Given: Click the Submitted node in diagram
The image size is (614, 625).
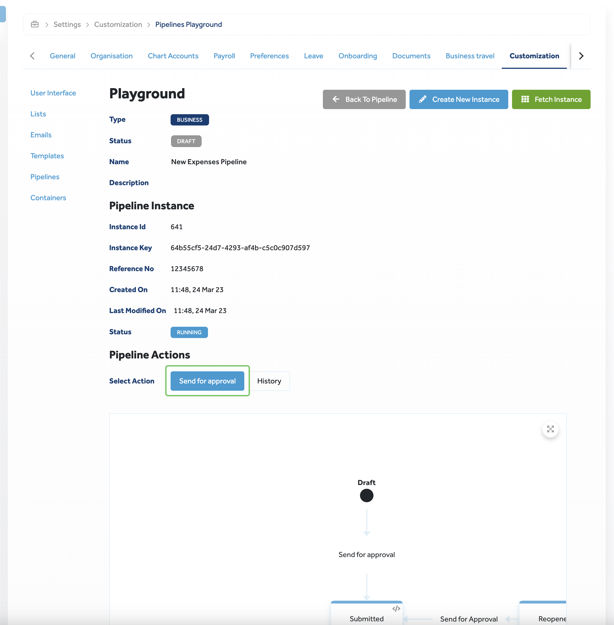Looking at the screenshot, I should tap(366, 613).
